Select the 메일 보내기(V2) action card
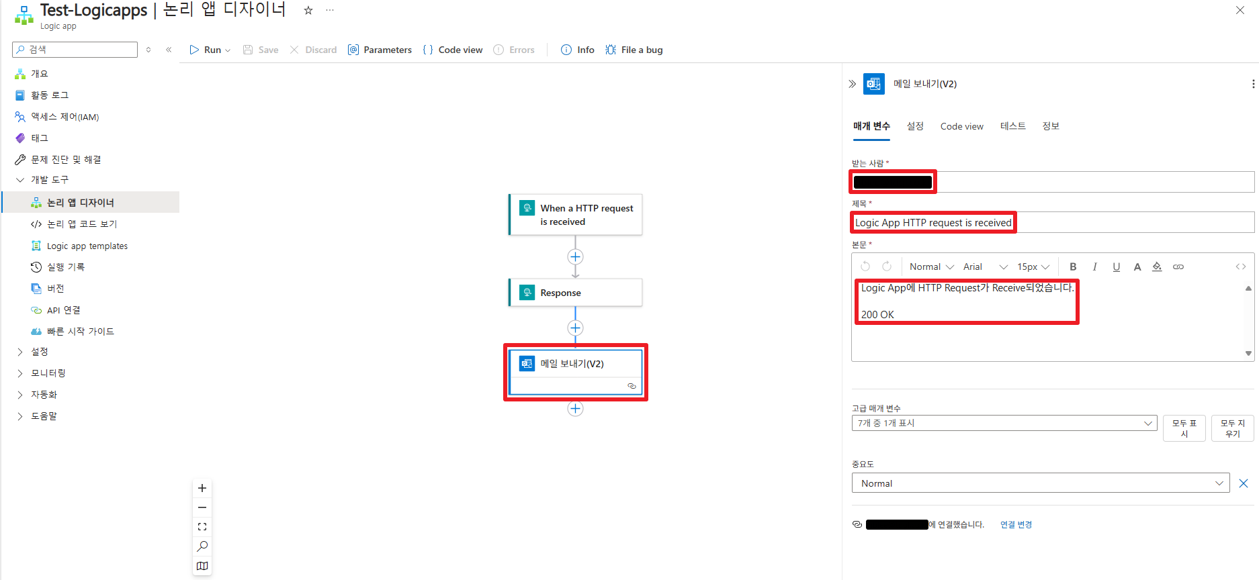 [576, 372]
